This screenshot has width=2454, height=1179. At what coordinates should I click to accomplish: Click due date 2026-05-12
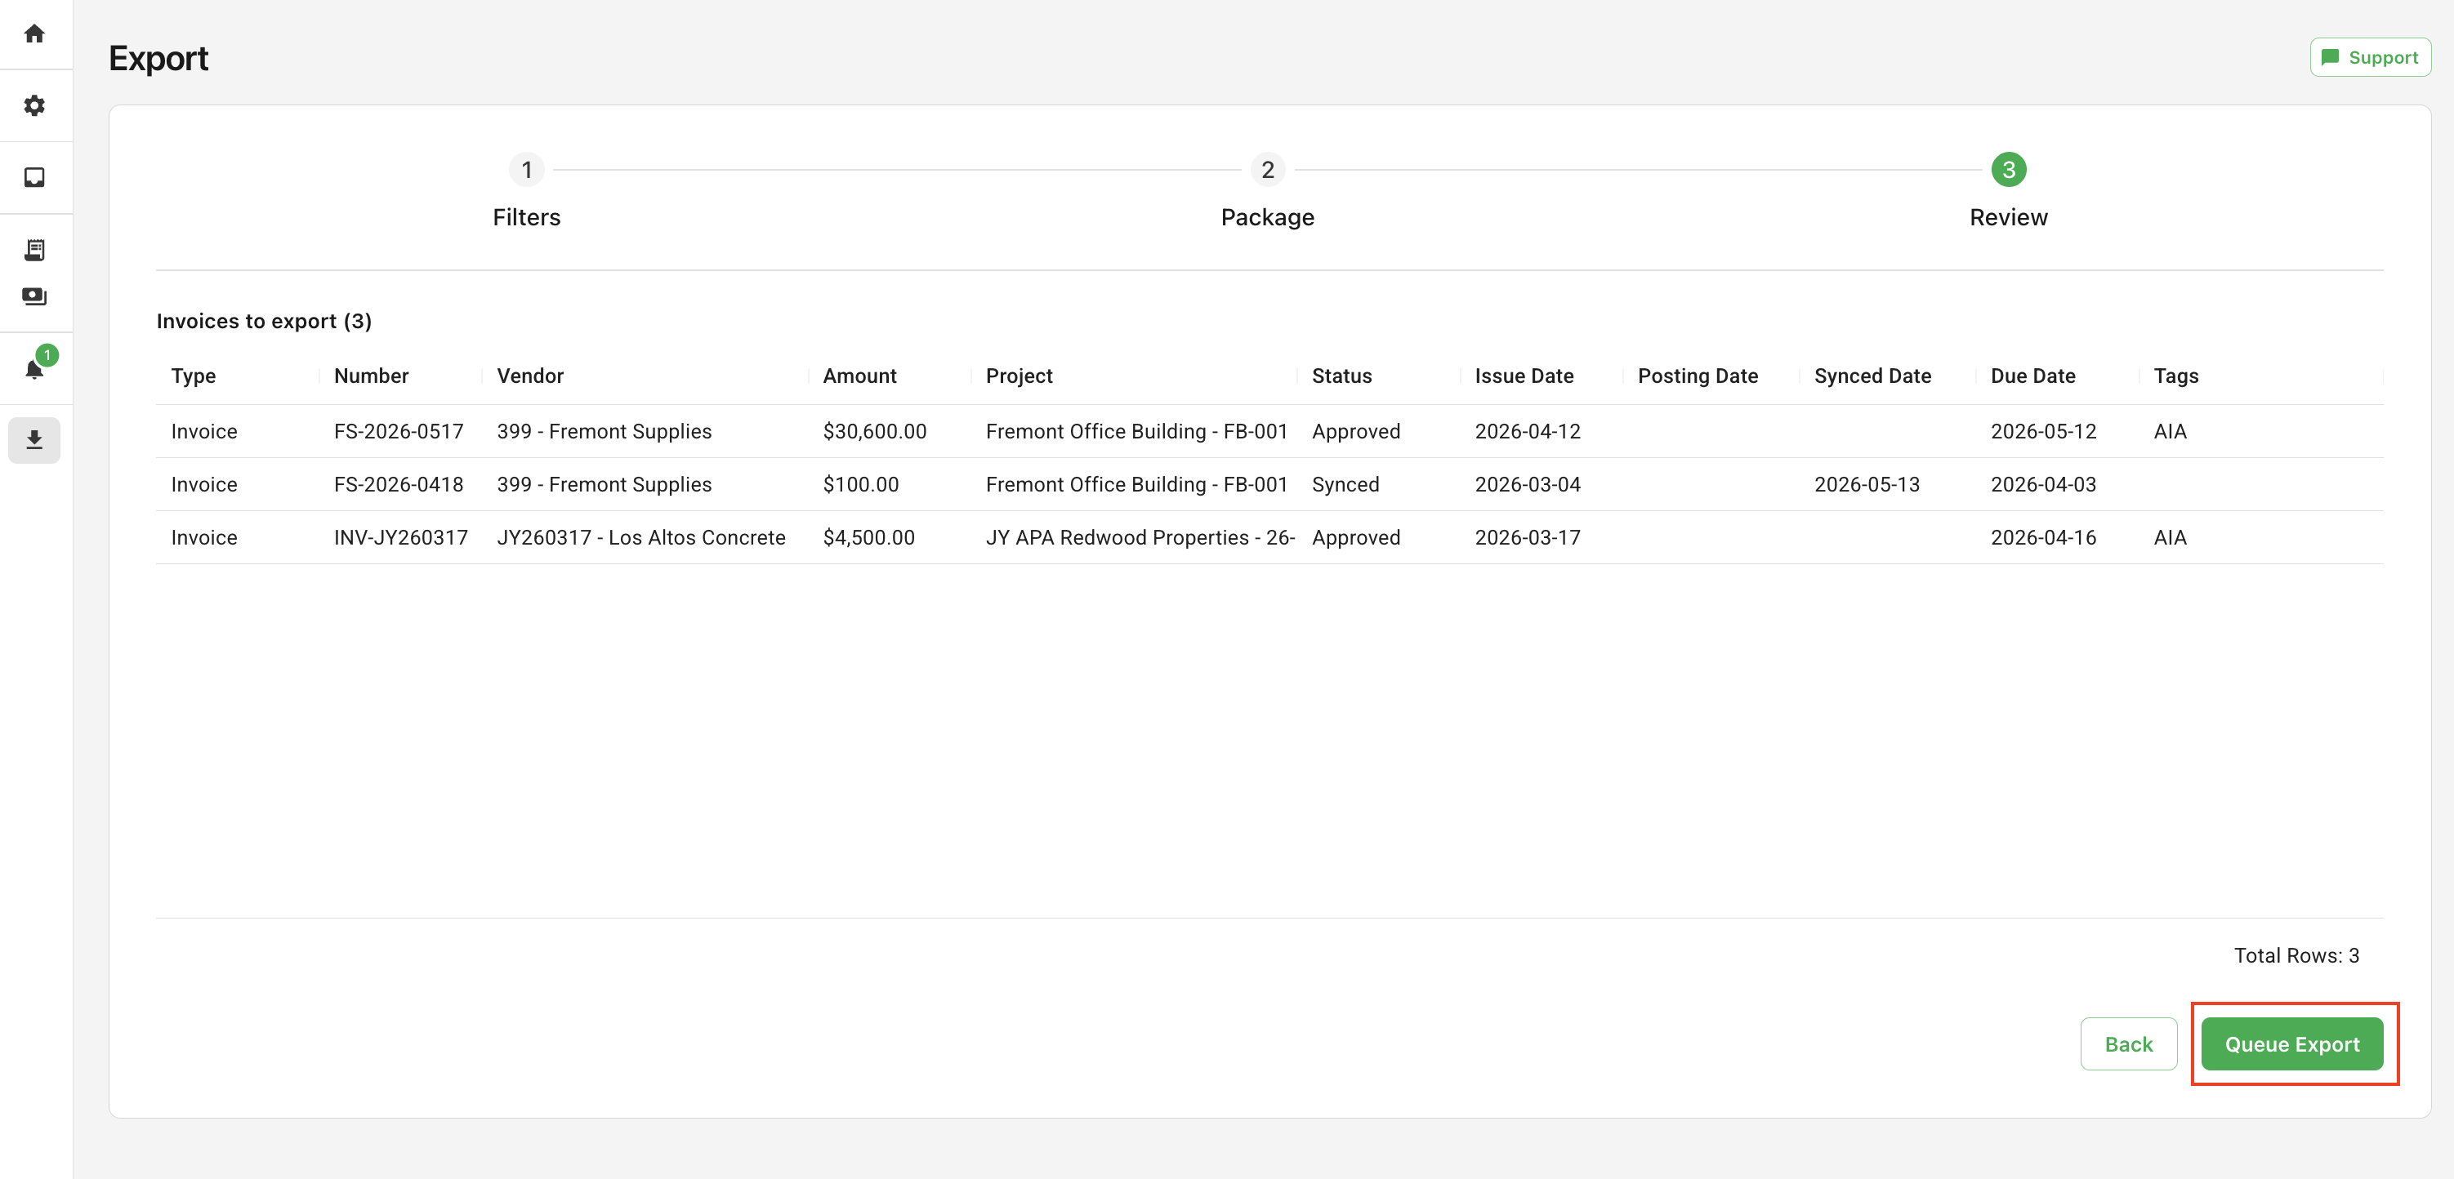point(2042,431)
